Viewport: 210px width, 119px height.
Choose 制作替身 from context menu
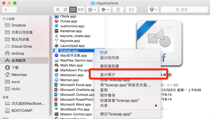(128, 95)
